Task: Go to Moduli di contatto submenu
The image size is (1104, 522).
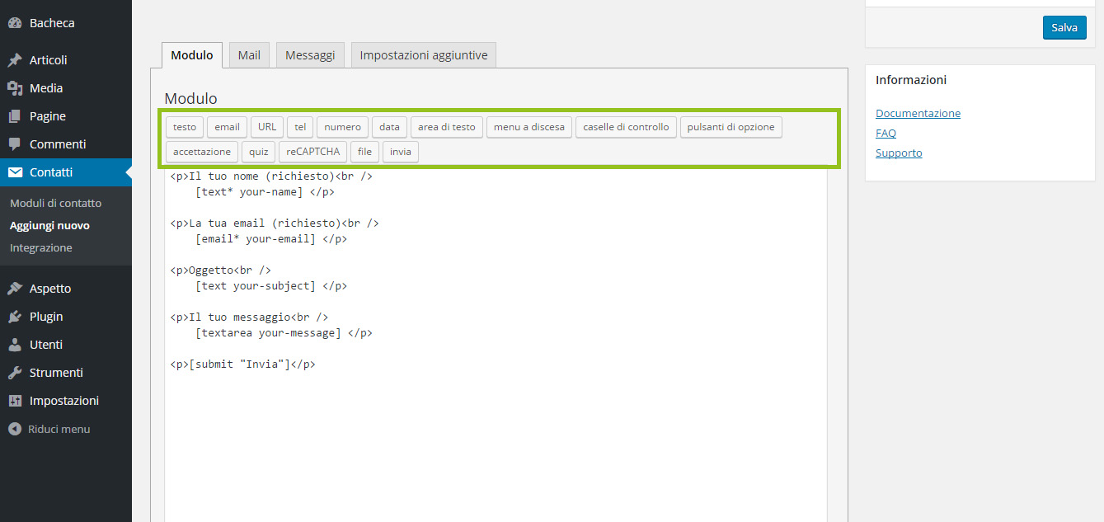Action: pos(56,203)
